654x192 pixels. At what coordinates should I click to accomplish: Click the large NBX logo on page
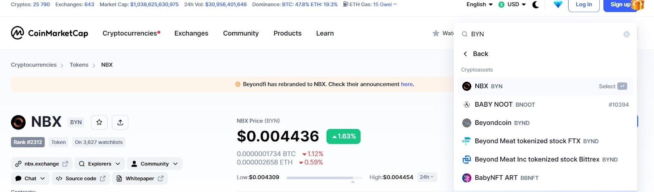click(18, 122)
